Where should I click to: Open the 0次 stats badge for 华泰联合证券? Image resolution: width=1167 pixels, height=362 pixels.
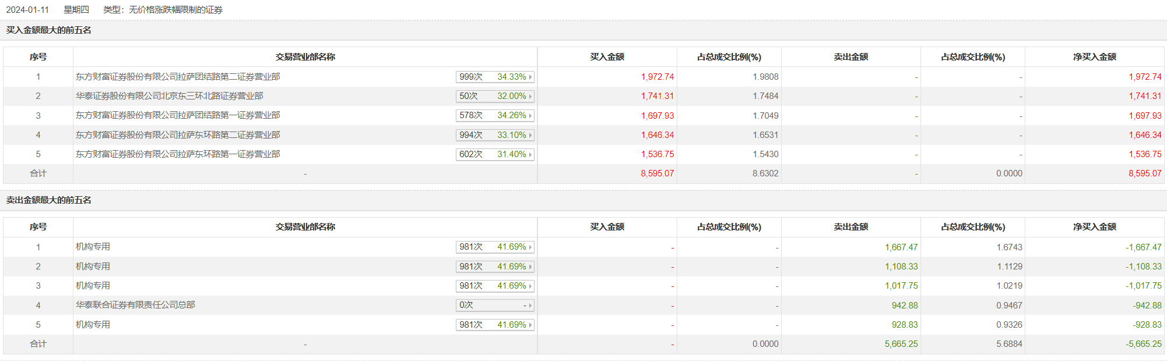click(x=495, y=305)
